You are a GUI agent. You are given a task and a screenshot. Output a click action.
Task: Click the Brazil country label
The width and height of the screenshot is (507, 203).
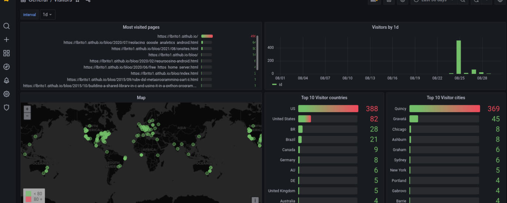coord(291,140)
